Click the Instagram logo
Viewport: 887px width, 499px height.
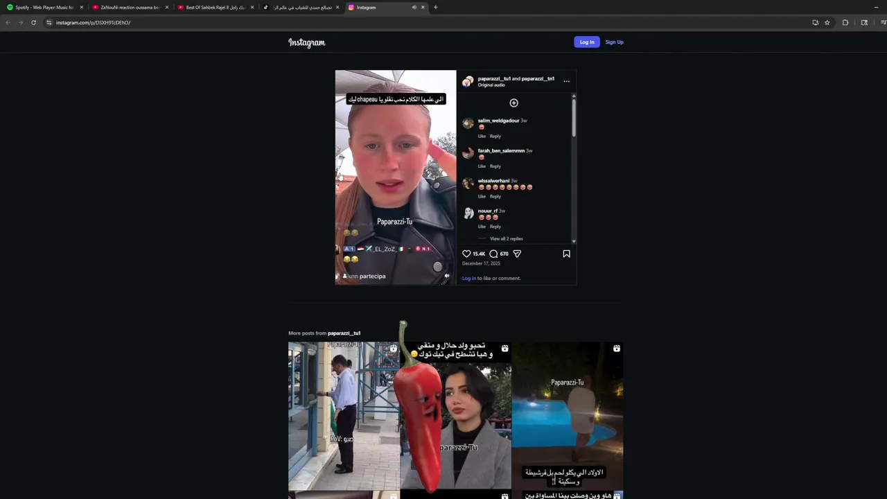(306, 42)
